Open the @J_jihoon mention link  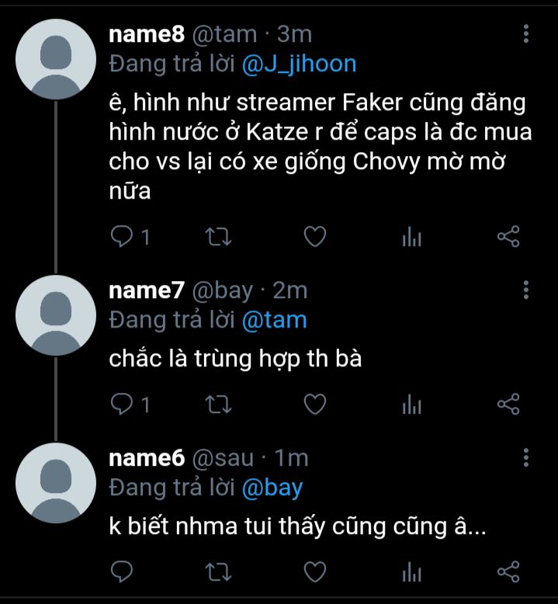coord(299,64)
